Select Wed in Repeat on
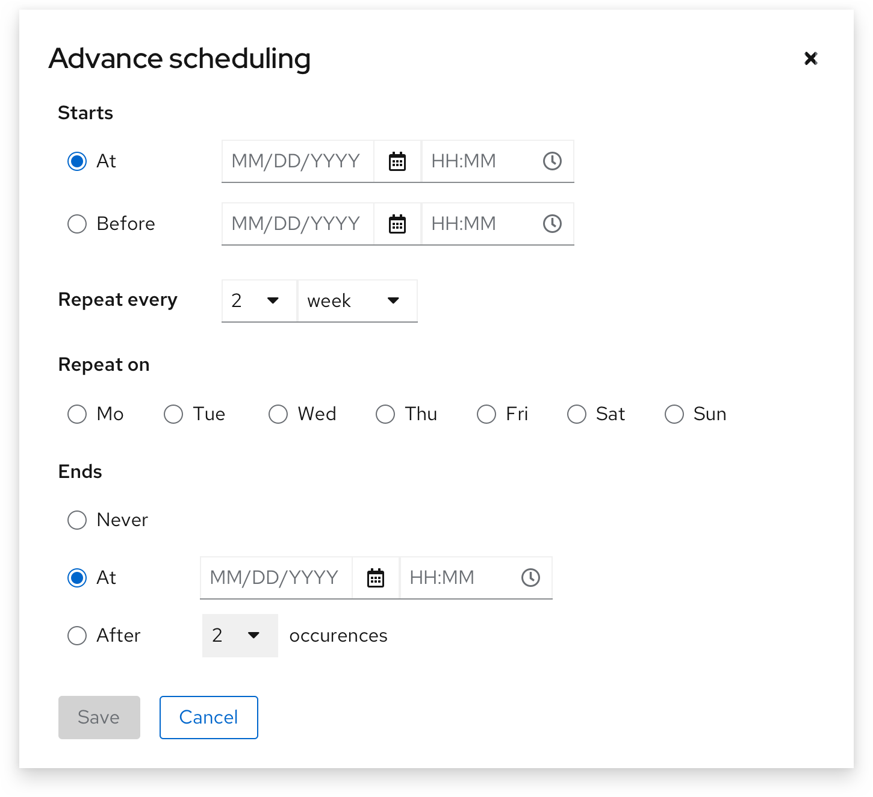This screenshot has width=873, height=797. 278,414
